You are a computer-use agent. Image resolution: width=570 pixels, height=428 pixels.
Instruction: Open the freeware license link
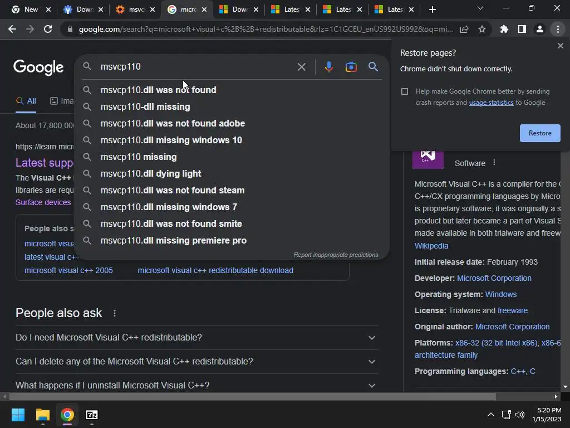pyautogui.click(x=512, y=310)
